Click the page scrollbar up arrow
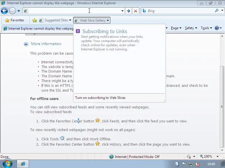 (x=222, y=36)
